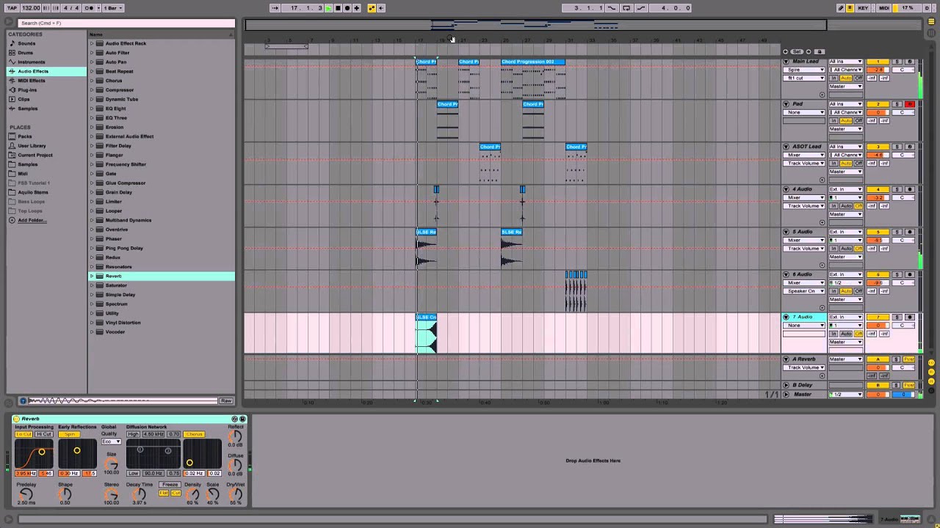Screen dimensions: 940x528
Task: Open Main Lead Spire device chooser
Action: pyautogui.click(x=804, y=70)
